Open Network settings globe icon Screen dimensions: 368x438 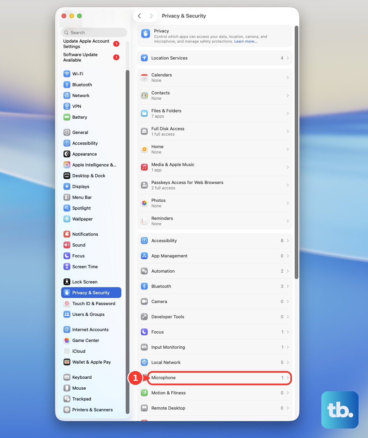tap(67, 95)
